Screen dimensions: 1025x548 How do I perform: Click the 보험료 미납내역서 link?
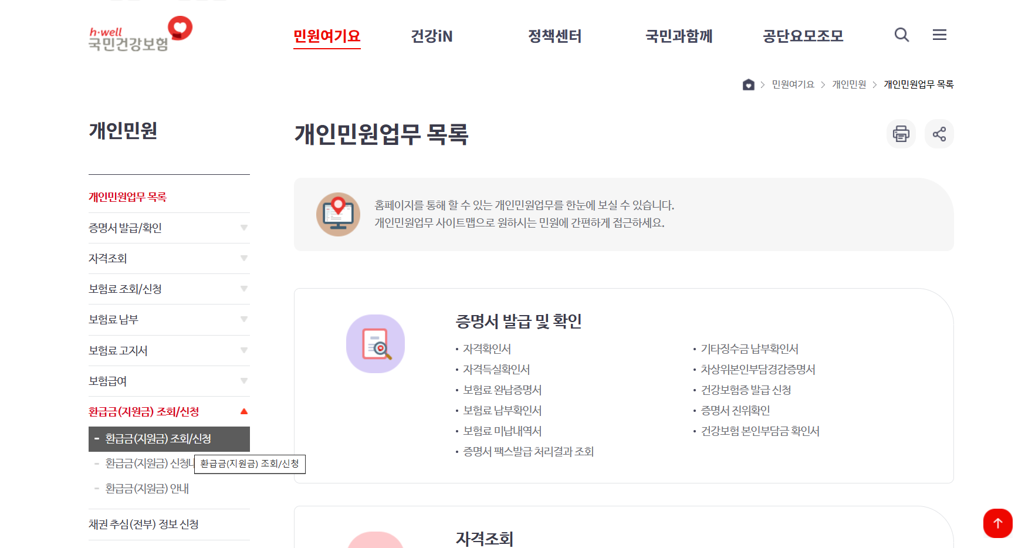[x=501, y=431]
